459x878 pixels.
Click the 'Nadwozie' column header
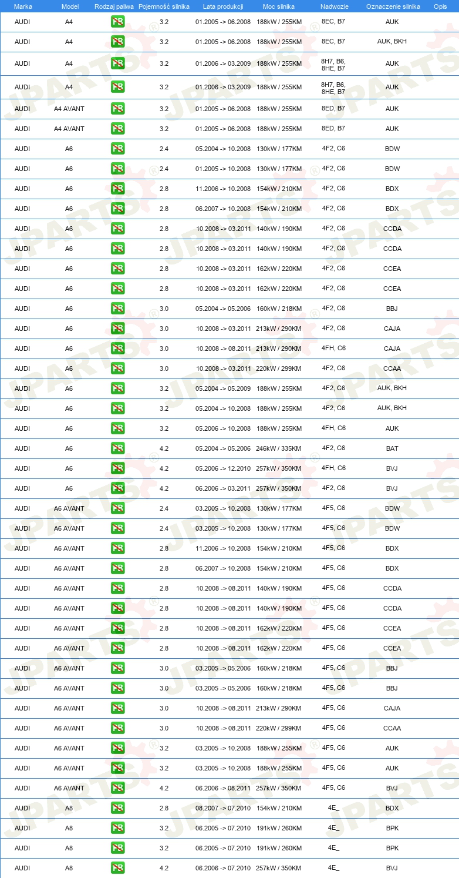tap(333, 6)
